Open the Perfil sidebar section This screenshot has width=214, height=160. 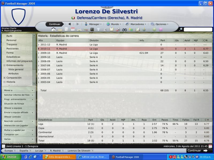(9, 36)
